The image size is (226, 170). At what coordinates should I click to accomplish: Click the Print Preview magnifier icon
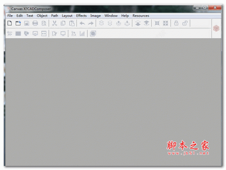coord(44,23)
